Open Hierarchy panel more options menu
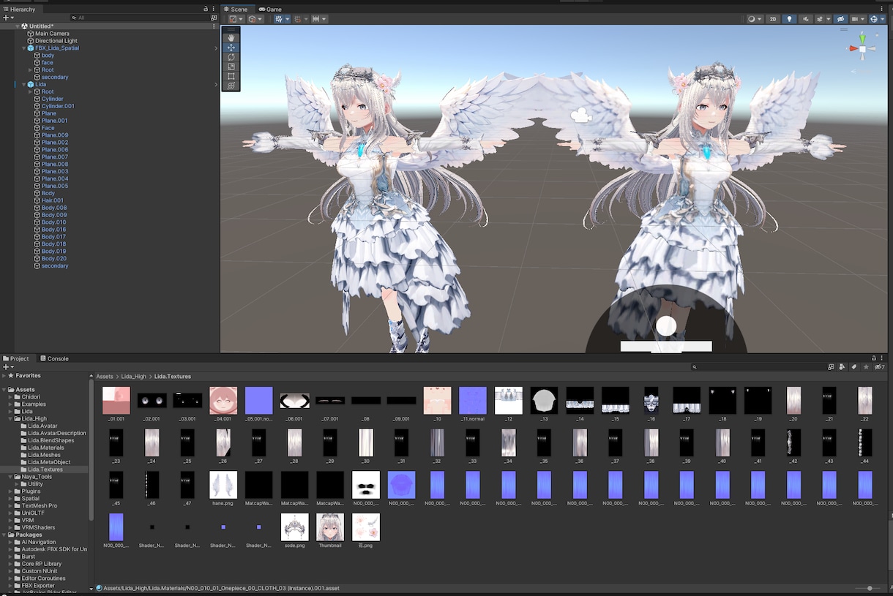Image resolution: width=893 pixels, height=596 pixels. [214, 9]
